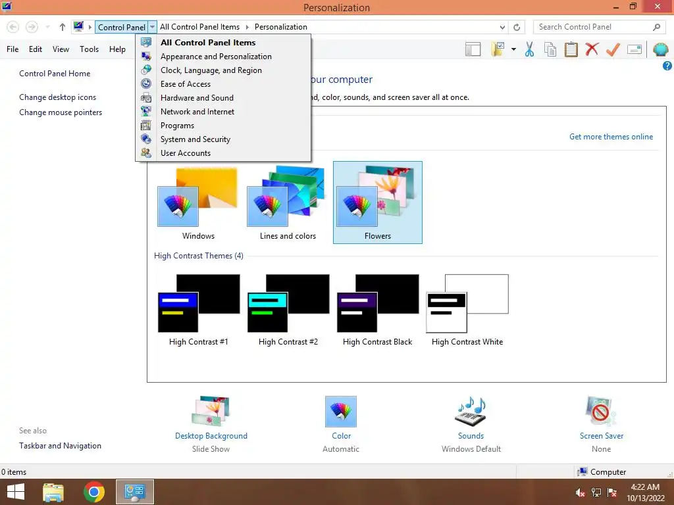Click the blue Help question mark
This screenshot has width=674, height=505.
pos(667,66)
